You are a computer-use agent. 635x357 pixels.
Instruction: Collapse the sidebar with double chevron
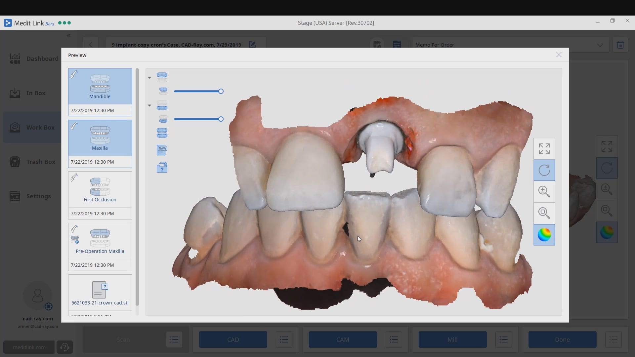[x=69, y=35]
